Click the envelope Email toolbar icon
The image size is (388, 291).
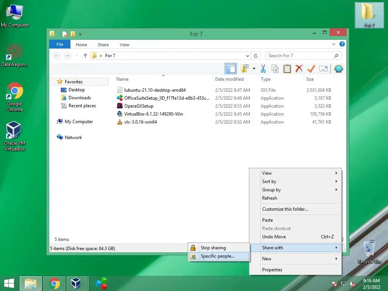(324, 69)
